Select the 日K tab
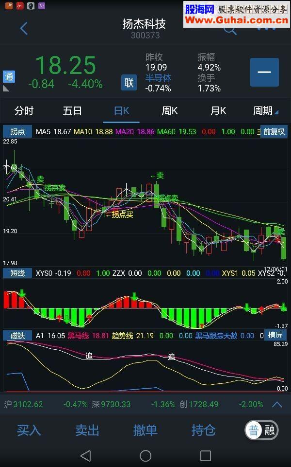The height and width of the screenshot is (467, 291). coord(121,111)
